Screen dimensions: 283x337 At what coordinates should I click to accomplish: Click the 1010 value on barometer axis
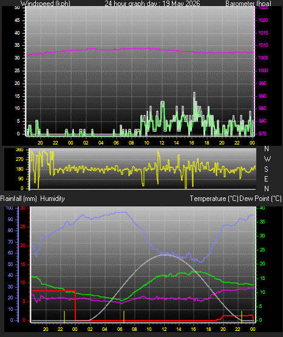(263, 45)
